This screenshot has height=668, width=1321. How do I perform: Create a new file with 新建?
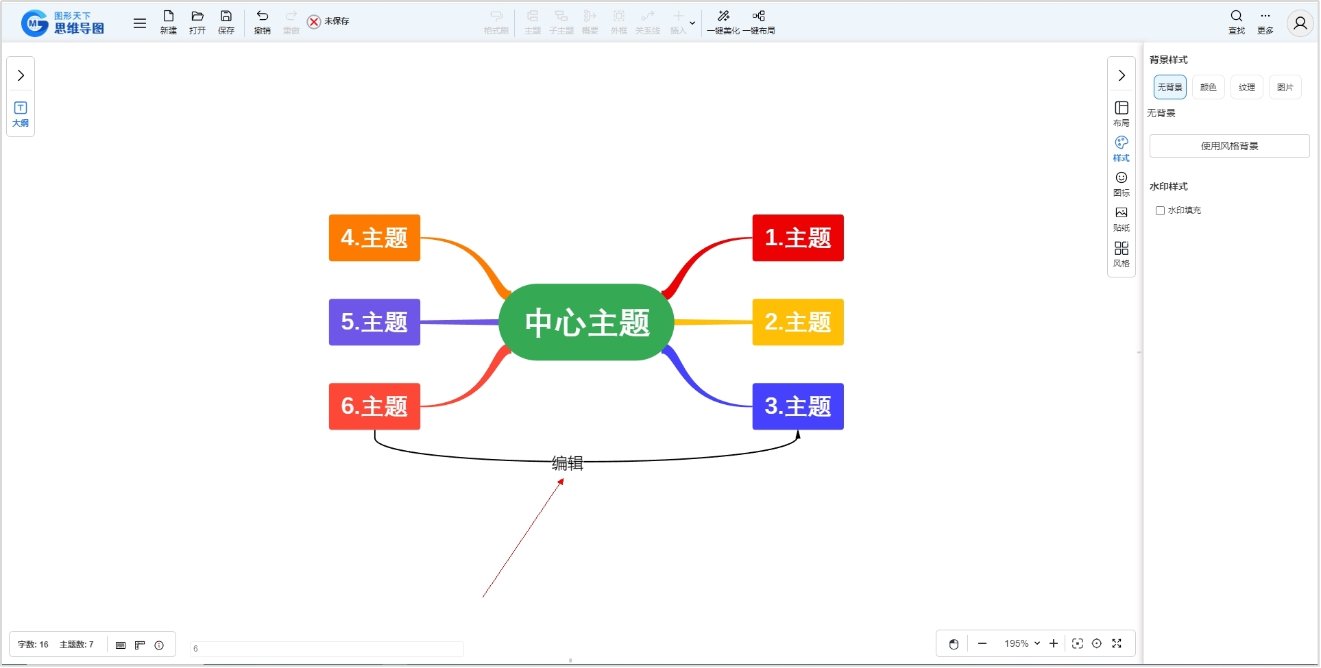(169, 23)
